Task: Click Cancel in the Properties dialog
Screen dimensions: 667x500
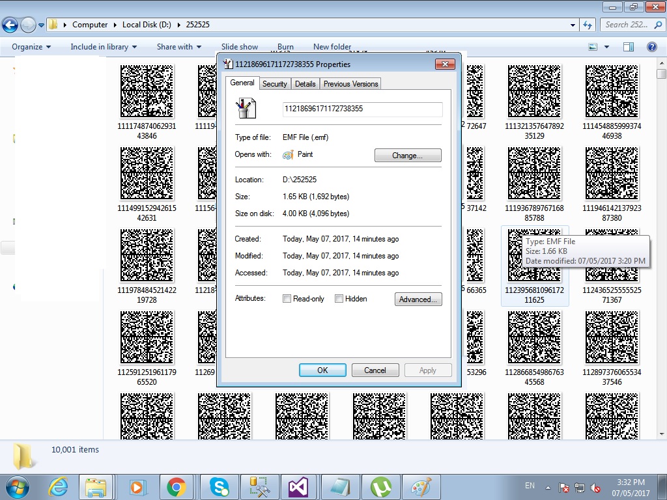Action: coord(375,370)
